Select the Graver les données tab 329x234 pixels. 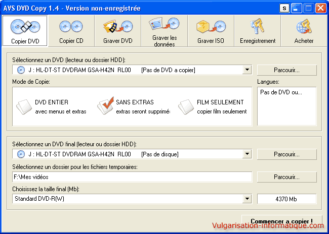point(164,31)
